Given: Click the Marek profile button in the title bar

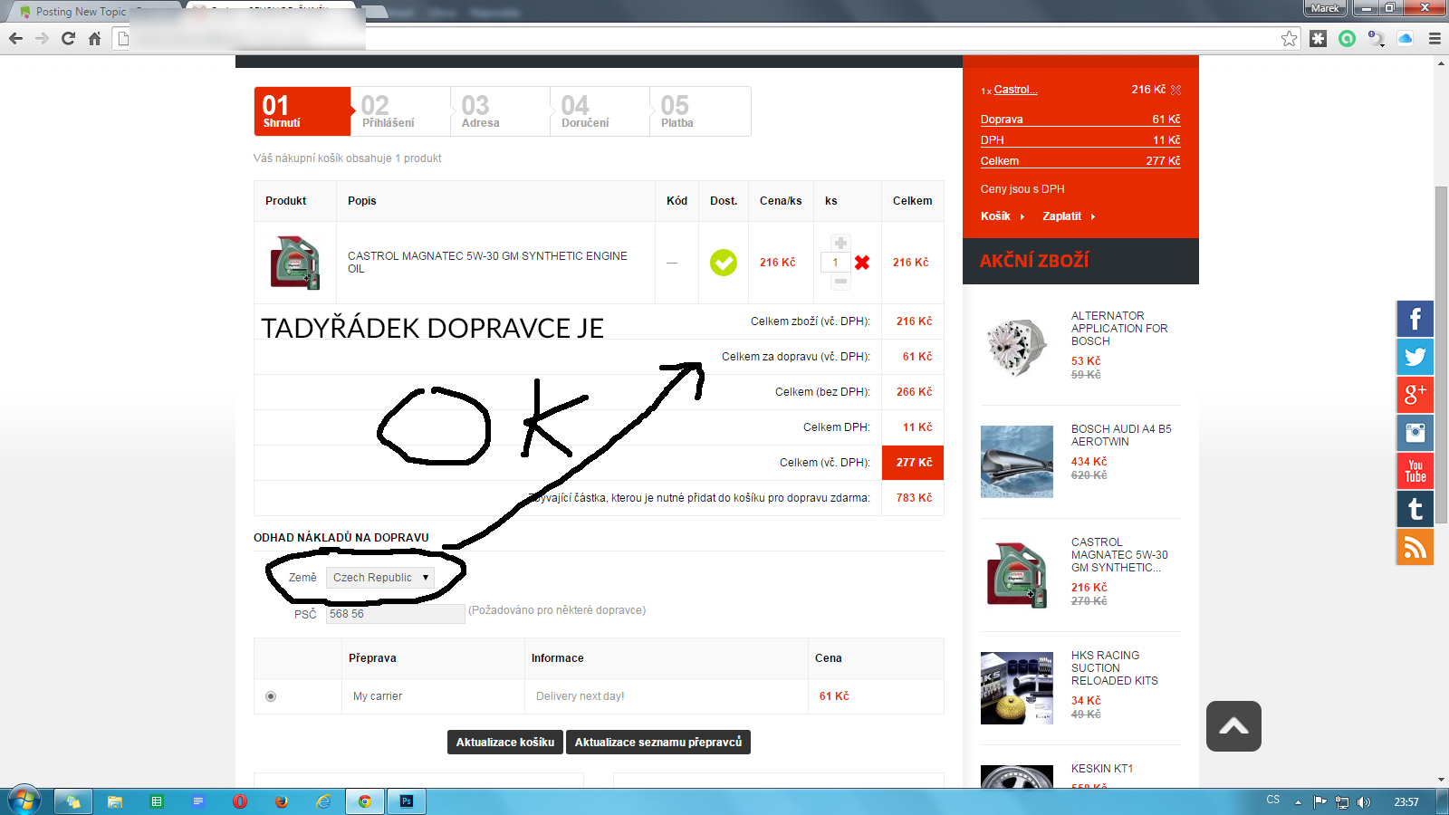Looking at the screenshot, I should pos(1325,8).
